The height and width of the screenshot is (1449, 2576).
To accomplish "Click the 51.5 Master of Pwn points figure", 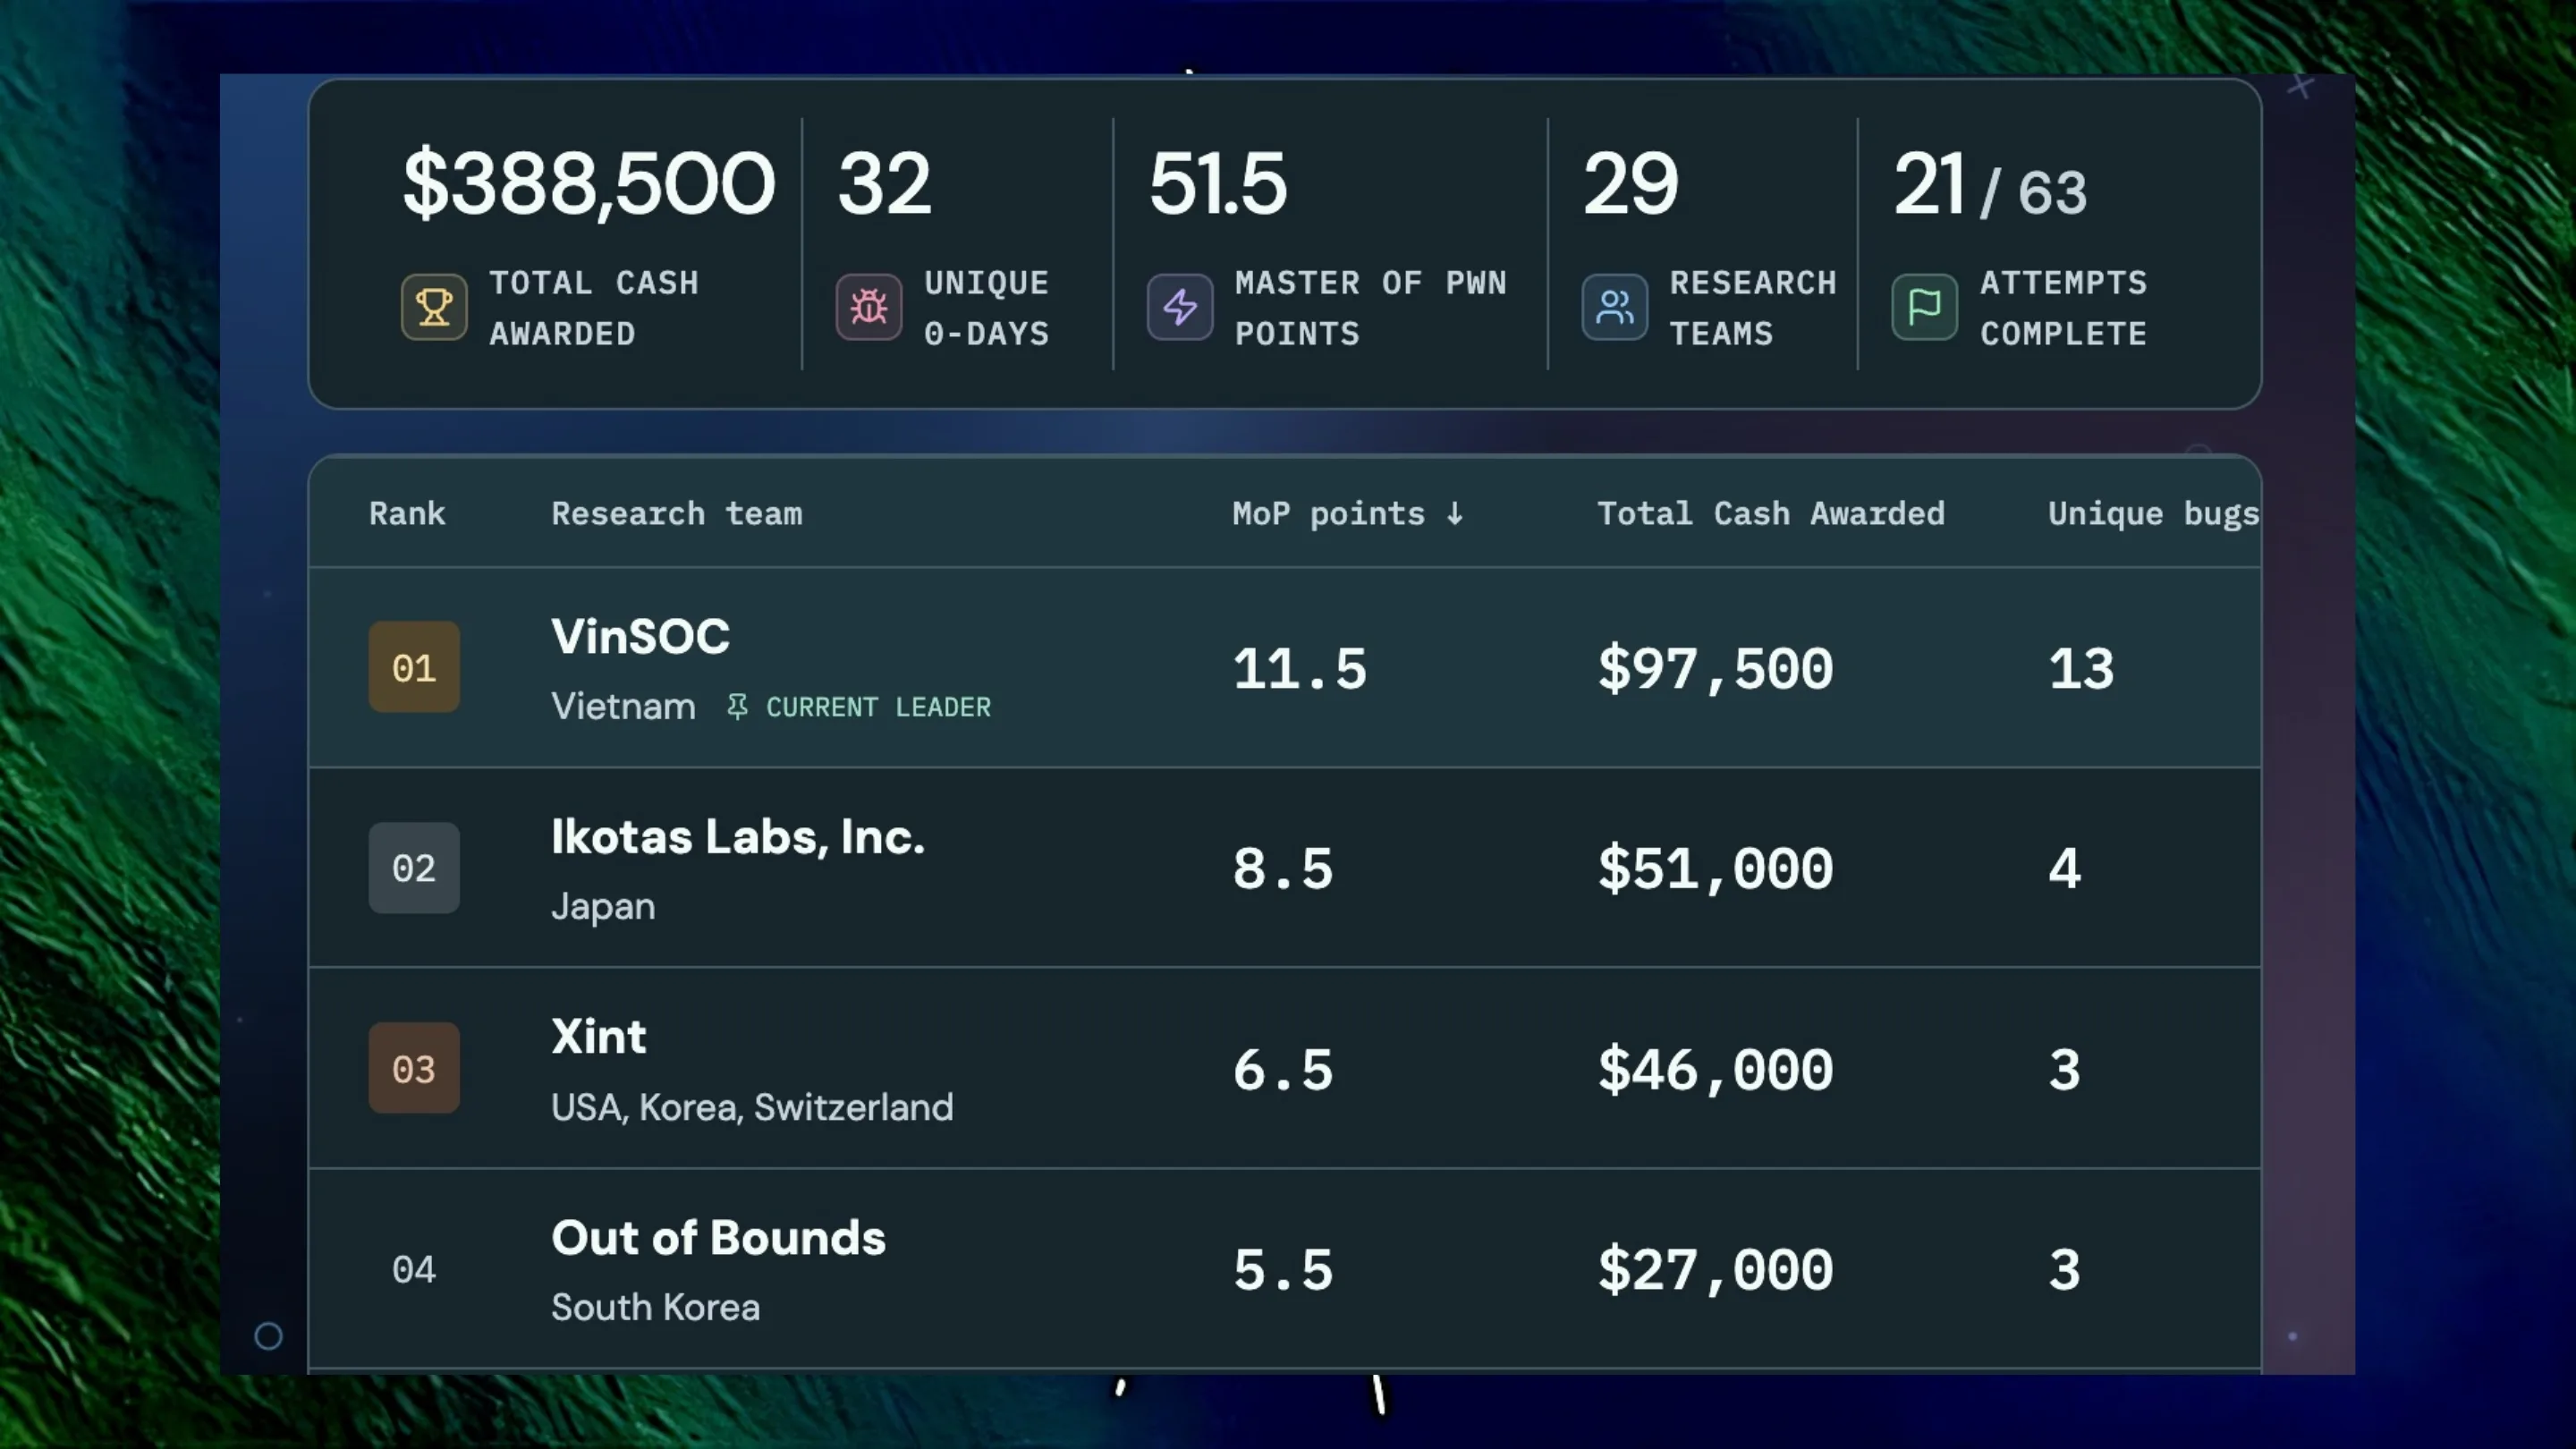I will (x=1218, y=184).
